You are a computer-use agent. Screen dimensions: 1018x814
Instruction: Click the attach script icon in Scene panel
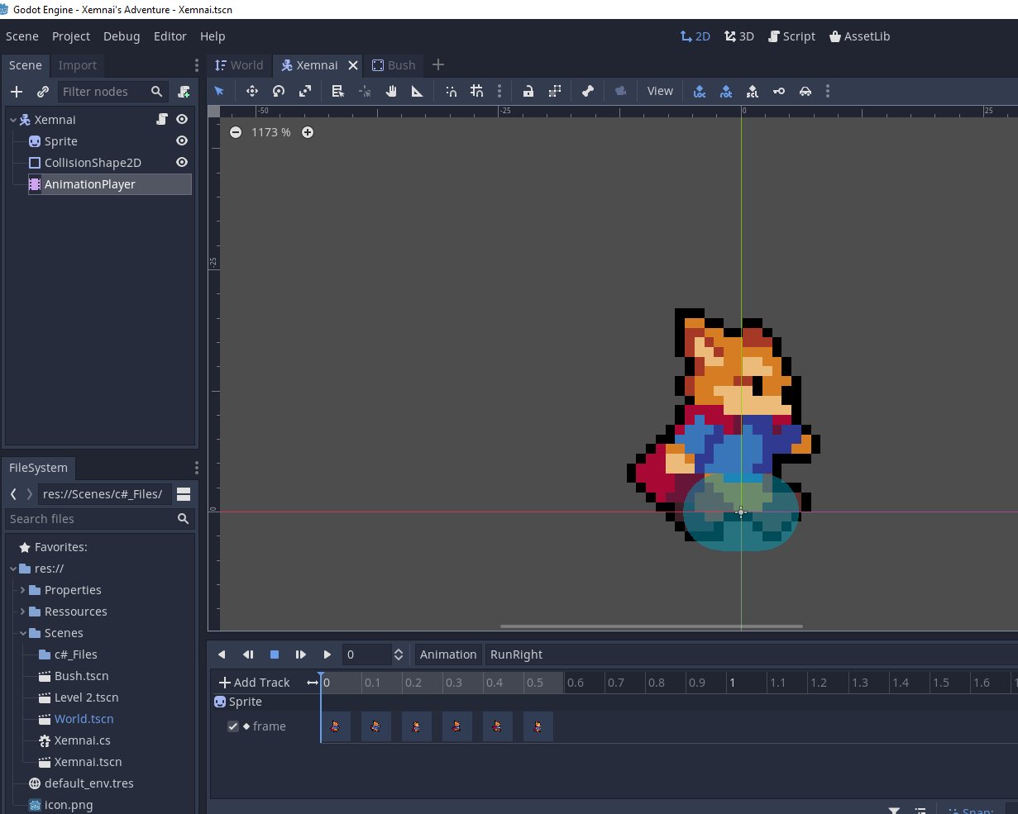point(184,92)
